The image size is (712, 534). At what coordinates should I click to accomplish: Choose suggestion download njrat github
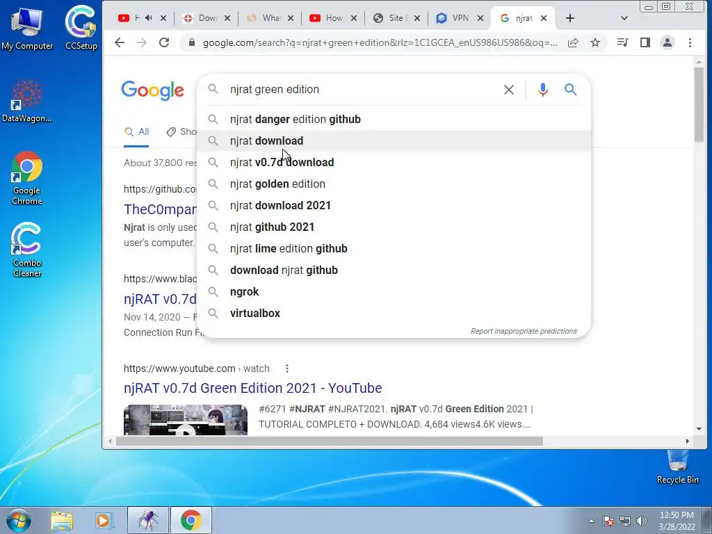tap(394, 270)
